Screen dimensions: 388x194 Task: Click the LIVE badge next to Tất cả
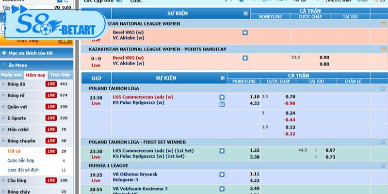[x=51, y=151]
